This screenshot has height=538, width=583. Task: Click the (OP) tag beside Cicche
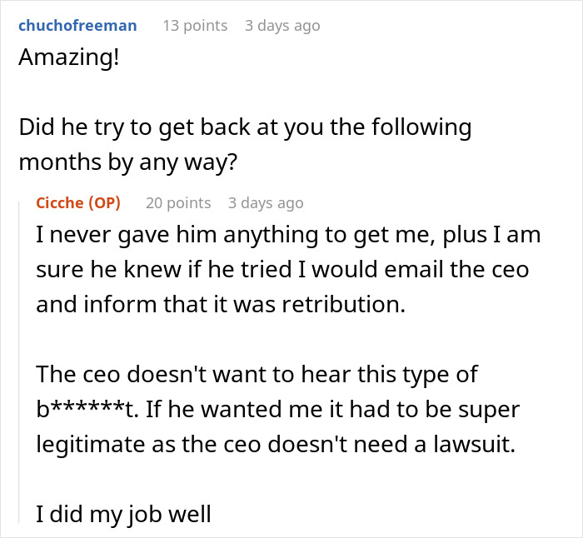tap(104, 203)
